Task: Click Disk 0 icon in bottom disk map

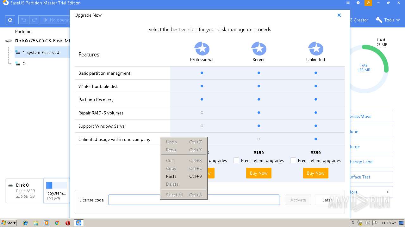Action: click(11, 185)
